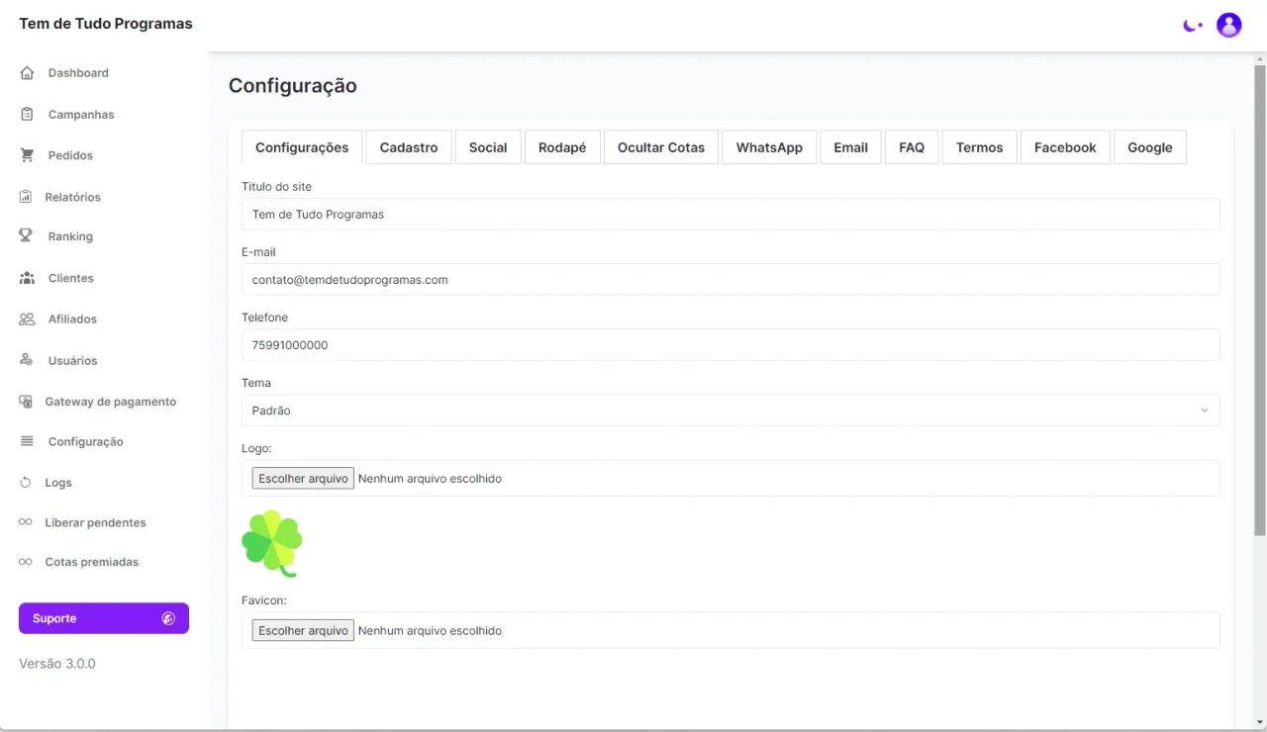The image size is (1267, 732).
Task: Click Escolher arquivo for the Logo
Action: [x=303, y=479]
